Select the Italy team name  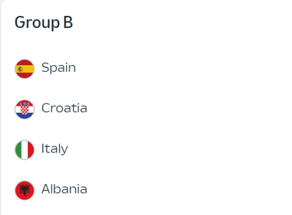click(55, 148)
